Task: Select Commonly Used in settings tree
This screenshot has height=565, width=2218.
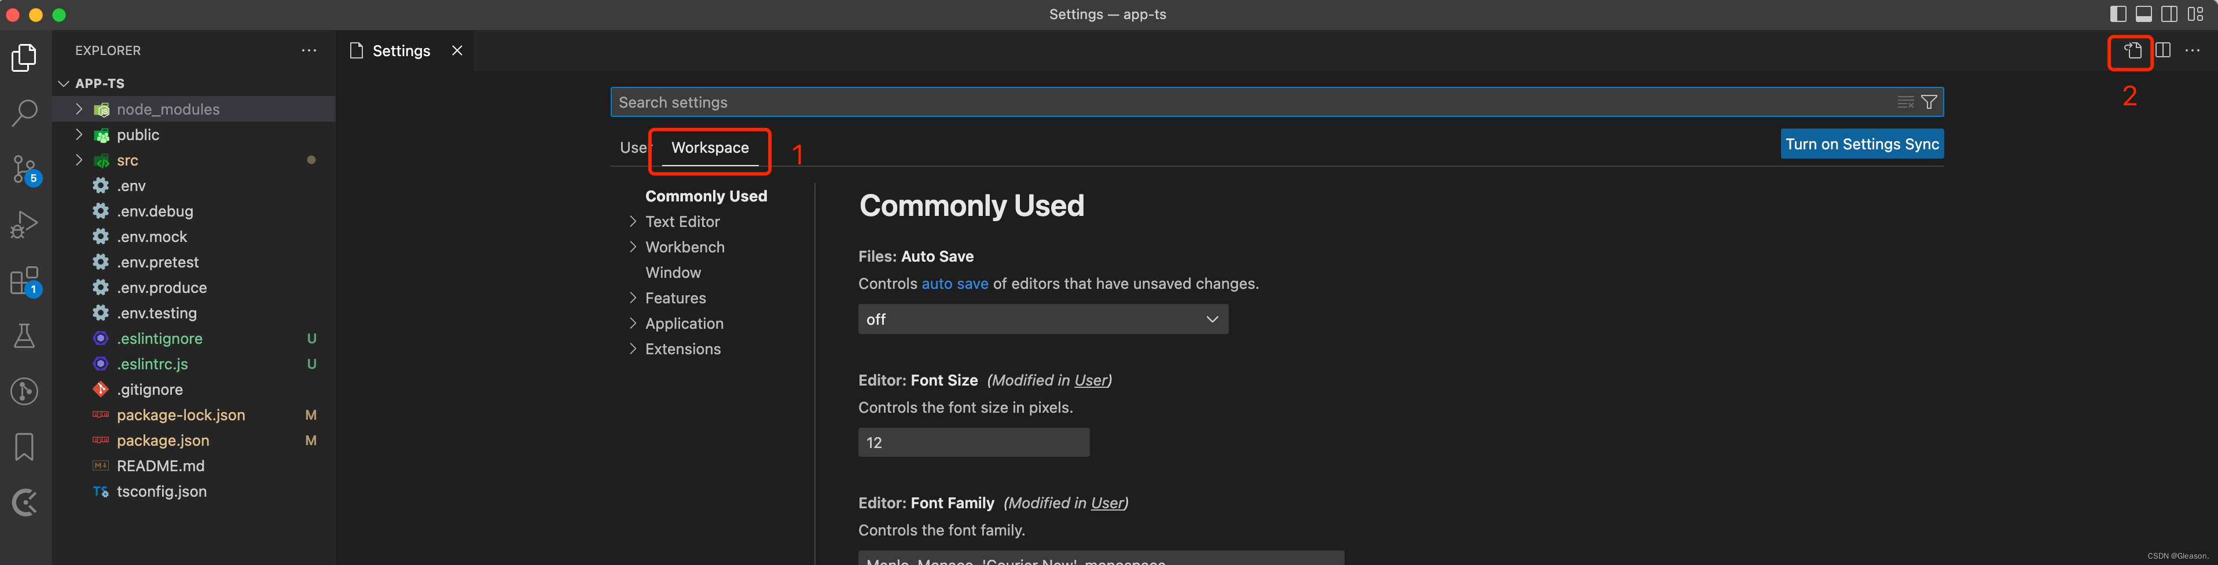Action: (x=706, y=196)
